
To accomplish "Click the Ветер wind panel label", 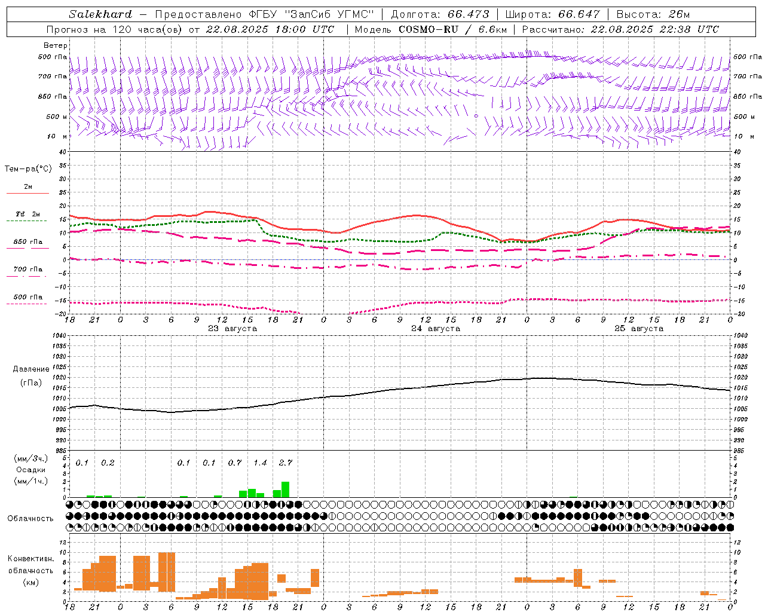I will click(x=56, y=45).
